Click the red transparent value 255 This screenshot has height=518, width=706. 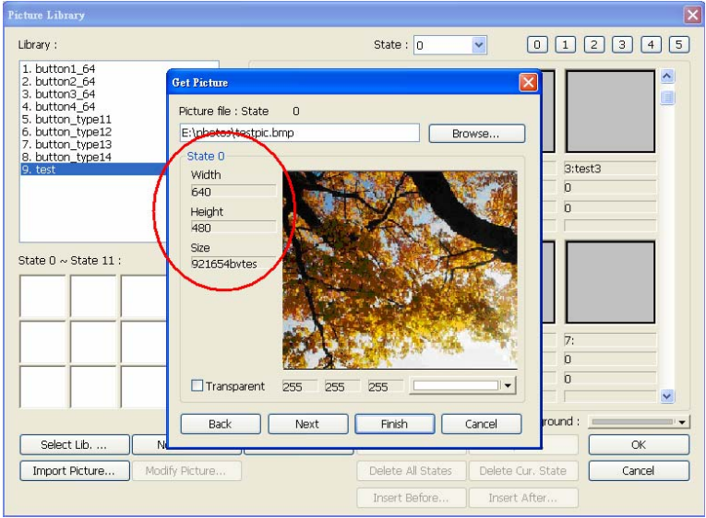click(299, 386)
